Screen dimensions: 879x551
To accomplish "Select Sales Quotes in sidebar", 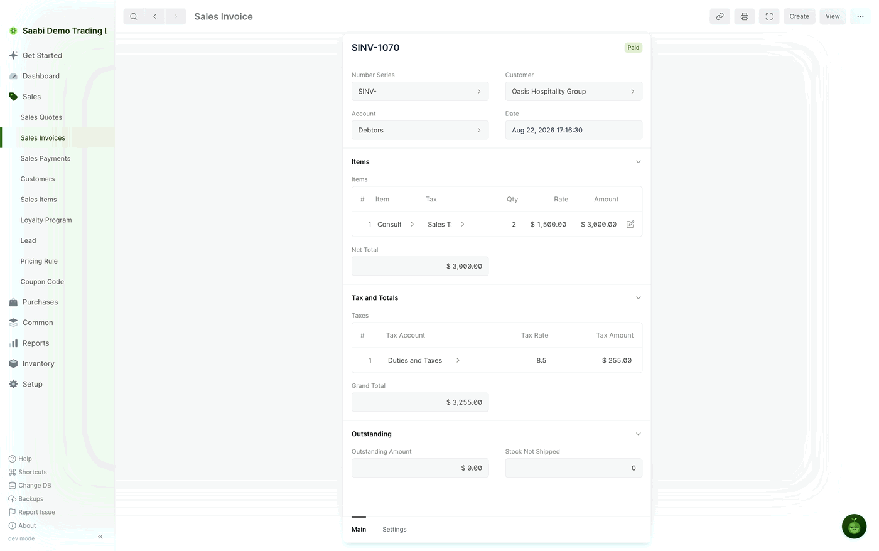I will point(41,117).
